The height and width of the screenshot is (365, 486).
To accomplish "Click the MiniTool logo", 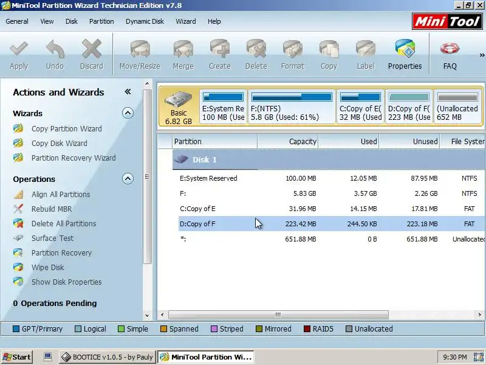I will pos(447,21).
